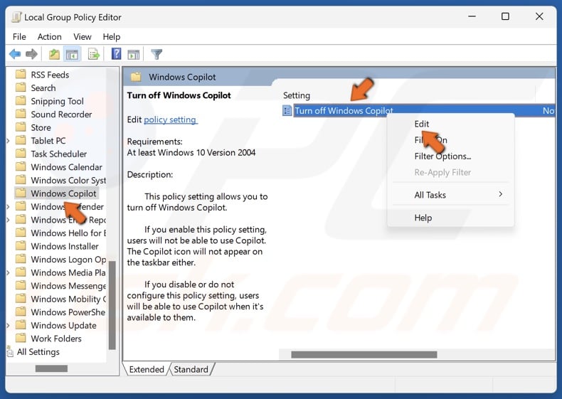This screenshot has width=562, height=399.
Task: Click the Windows Copilot header folder icon
Action: tap(136, 77)
